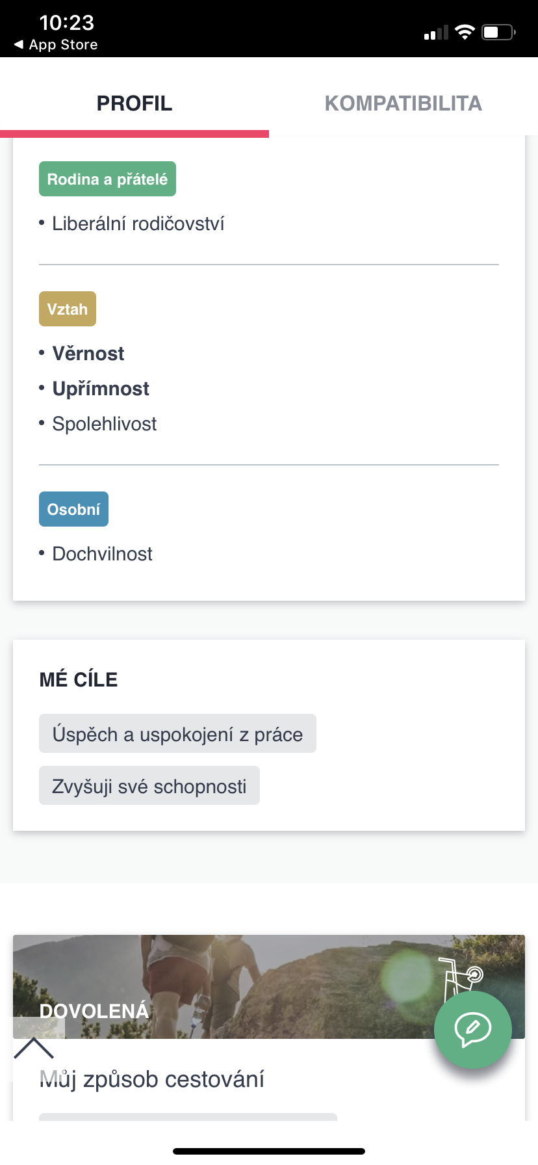The width and height of the screenshot is (538, 1165).
Task: Tap the Věrnost list item
Action: point(88,354)
